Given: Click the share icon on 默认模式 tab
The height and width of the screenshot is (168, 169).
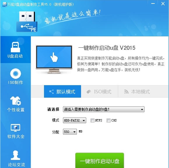Looking at the screenshot, I should tap(51, 92).
